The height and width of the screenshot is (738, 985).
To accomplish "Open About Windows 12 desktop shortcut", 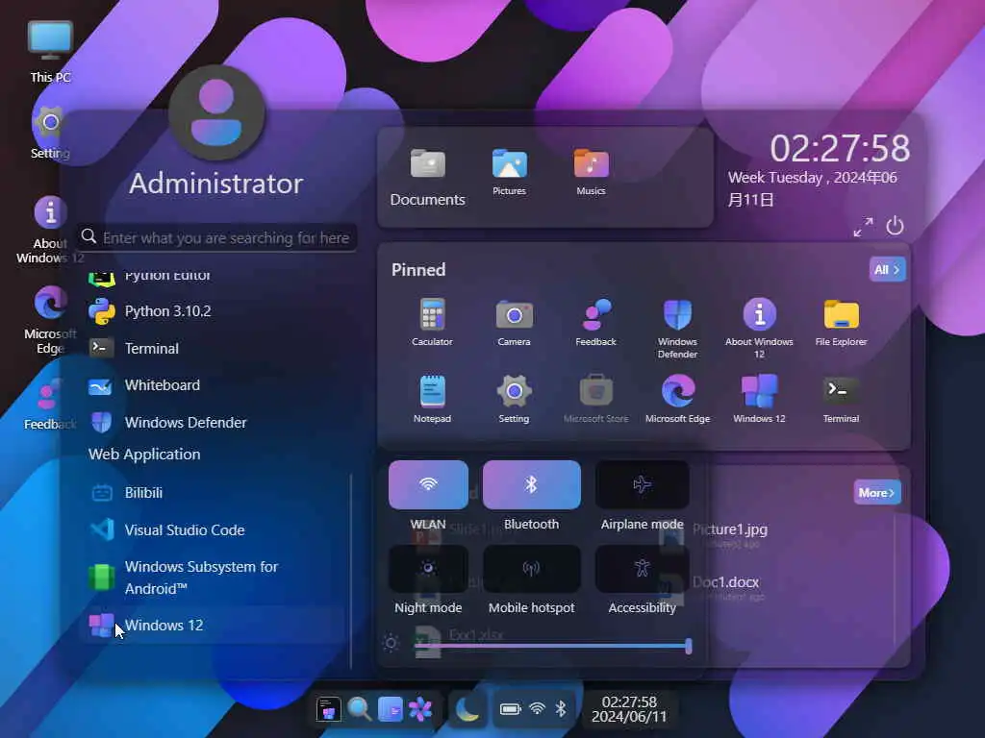I will click(x=50, y=230).
